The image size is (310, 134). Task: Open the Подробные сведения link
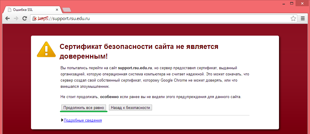[83, 120]
